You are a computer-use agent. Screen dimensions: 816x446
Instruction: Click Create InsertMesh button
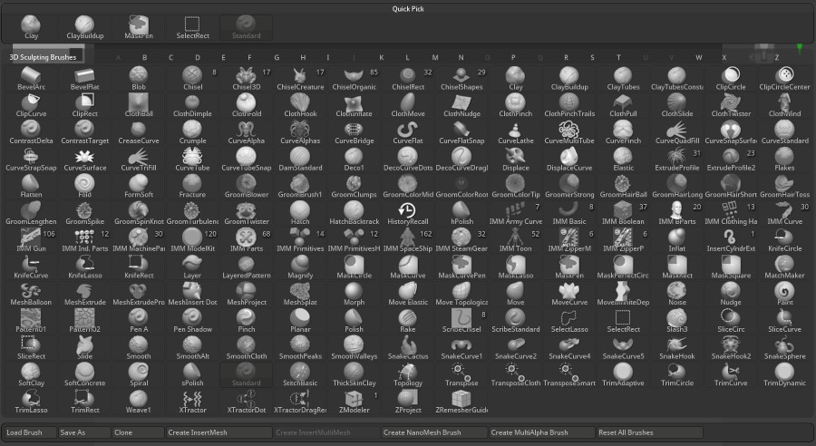219,432
